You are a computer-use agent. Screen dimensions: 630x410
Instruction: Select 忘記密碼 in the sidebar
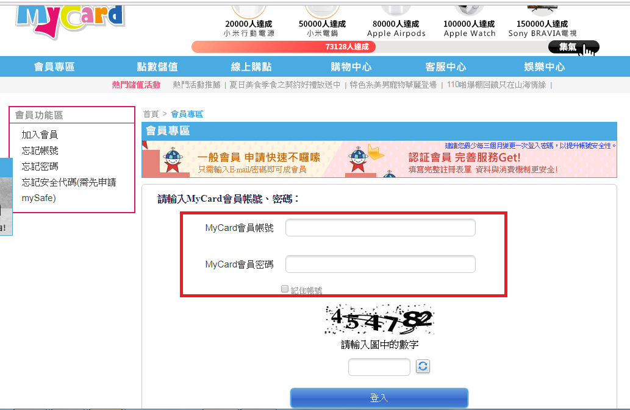(40, 166)
